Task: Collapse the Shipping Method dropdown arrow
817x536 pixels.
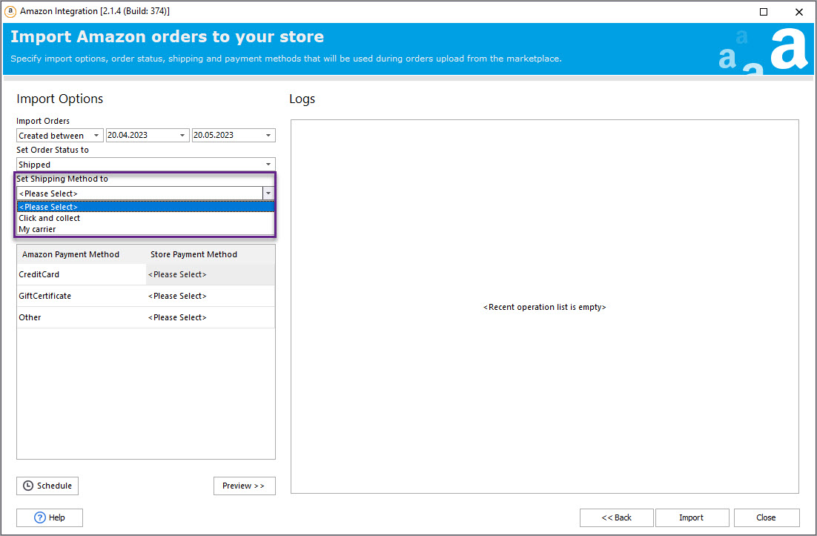Action: (x=268, y=193)
